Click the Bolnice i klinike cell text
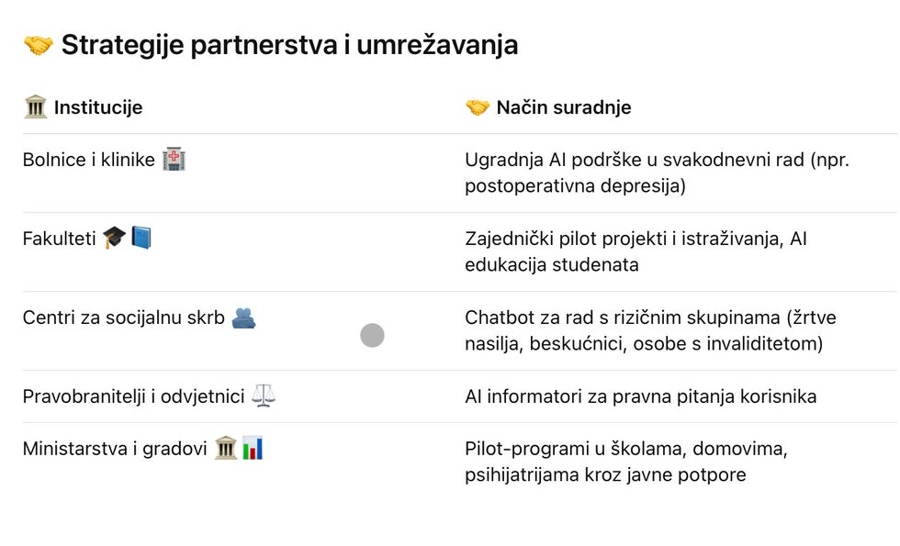The width and height of the screenshot is (900, 546). tap(89, 160)
